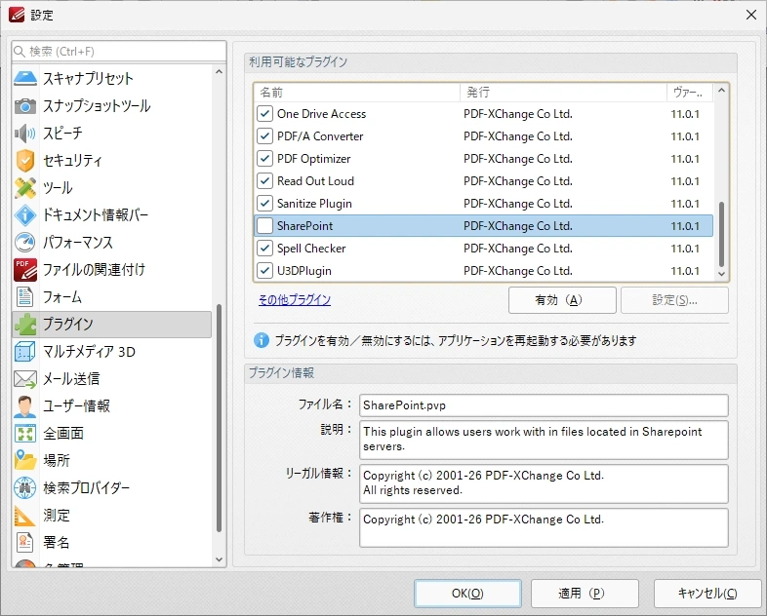This screenshot has height=616, width=767.
Task: Uncheck the Spell Checker plugin
Action: 264,249
